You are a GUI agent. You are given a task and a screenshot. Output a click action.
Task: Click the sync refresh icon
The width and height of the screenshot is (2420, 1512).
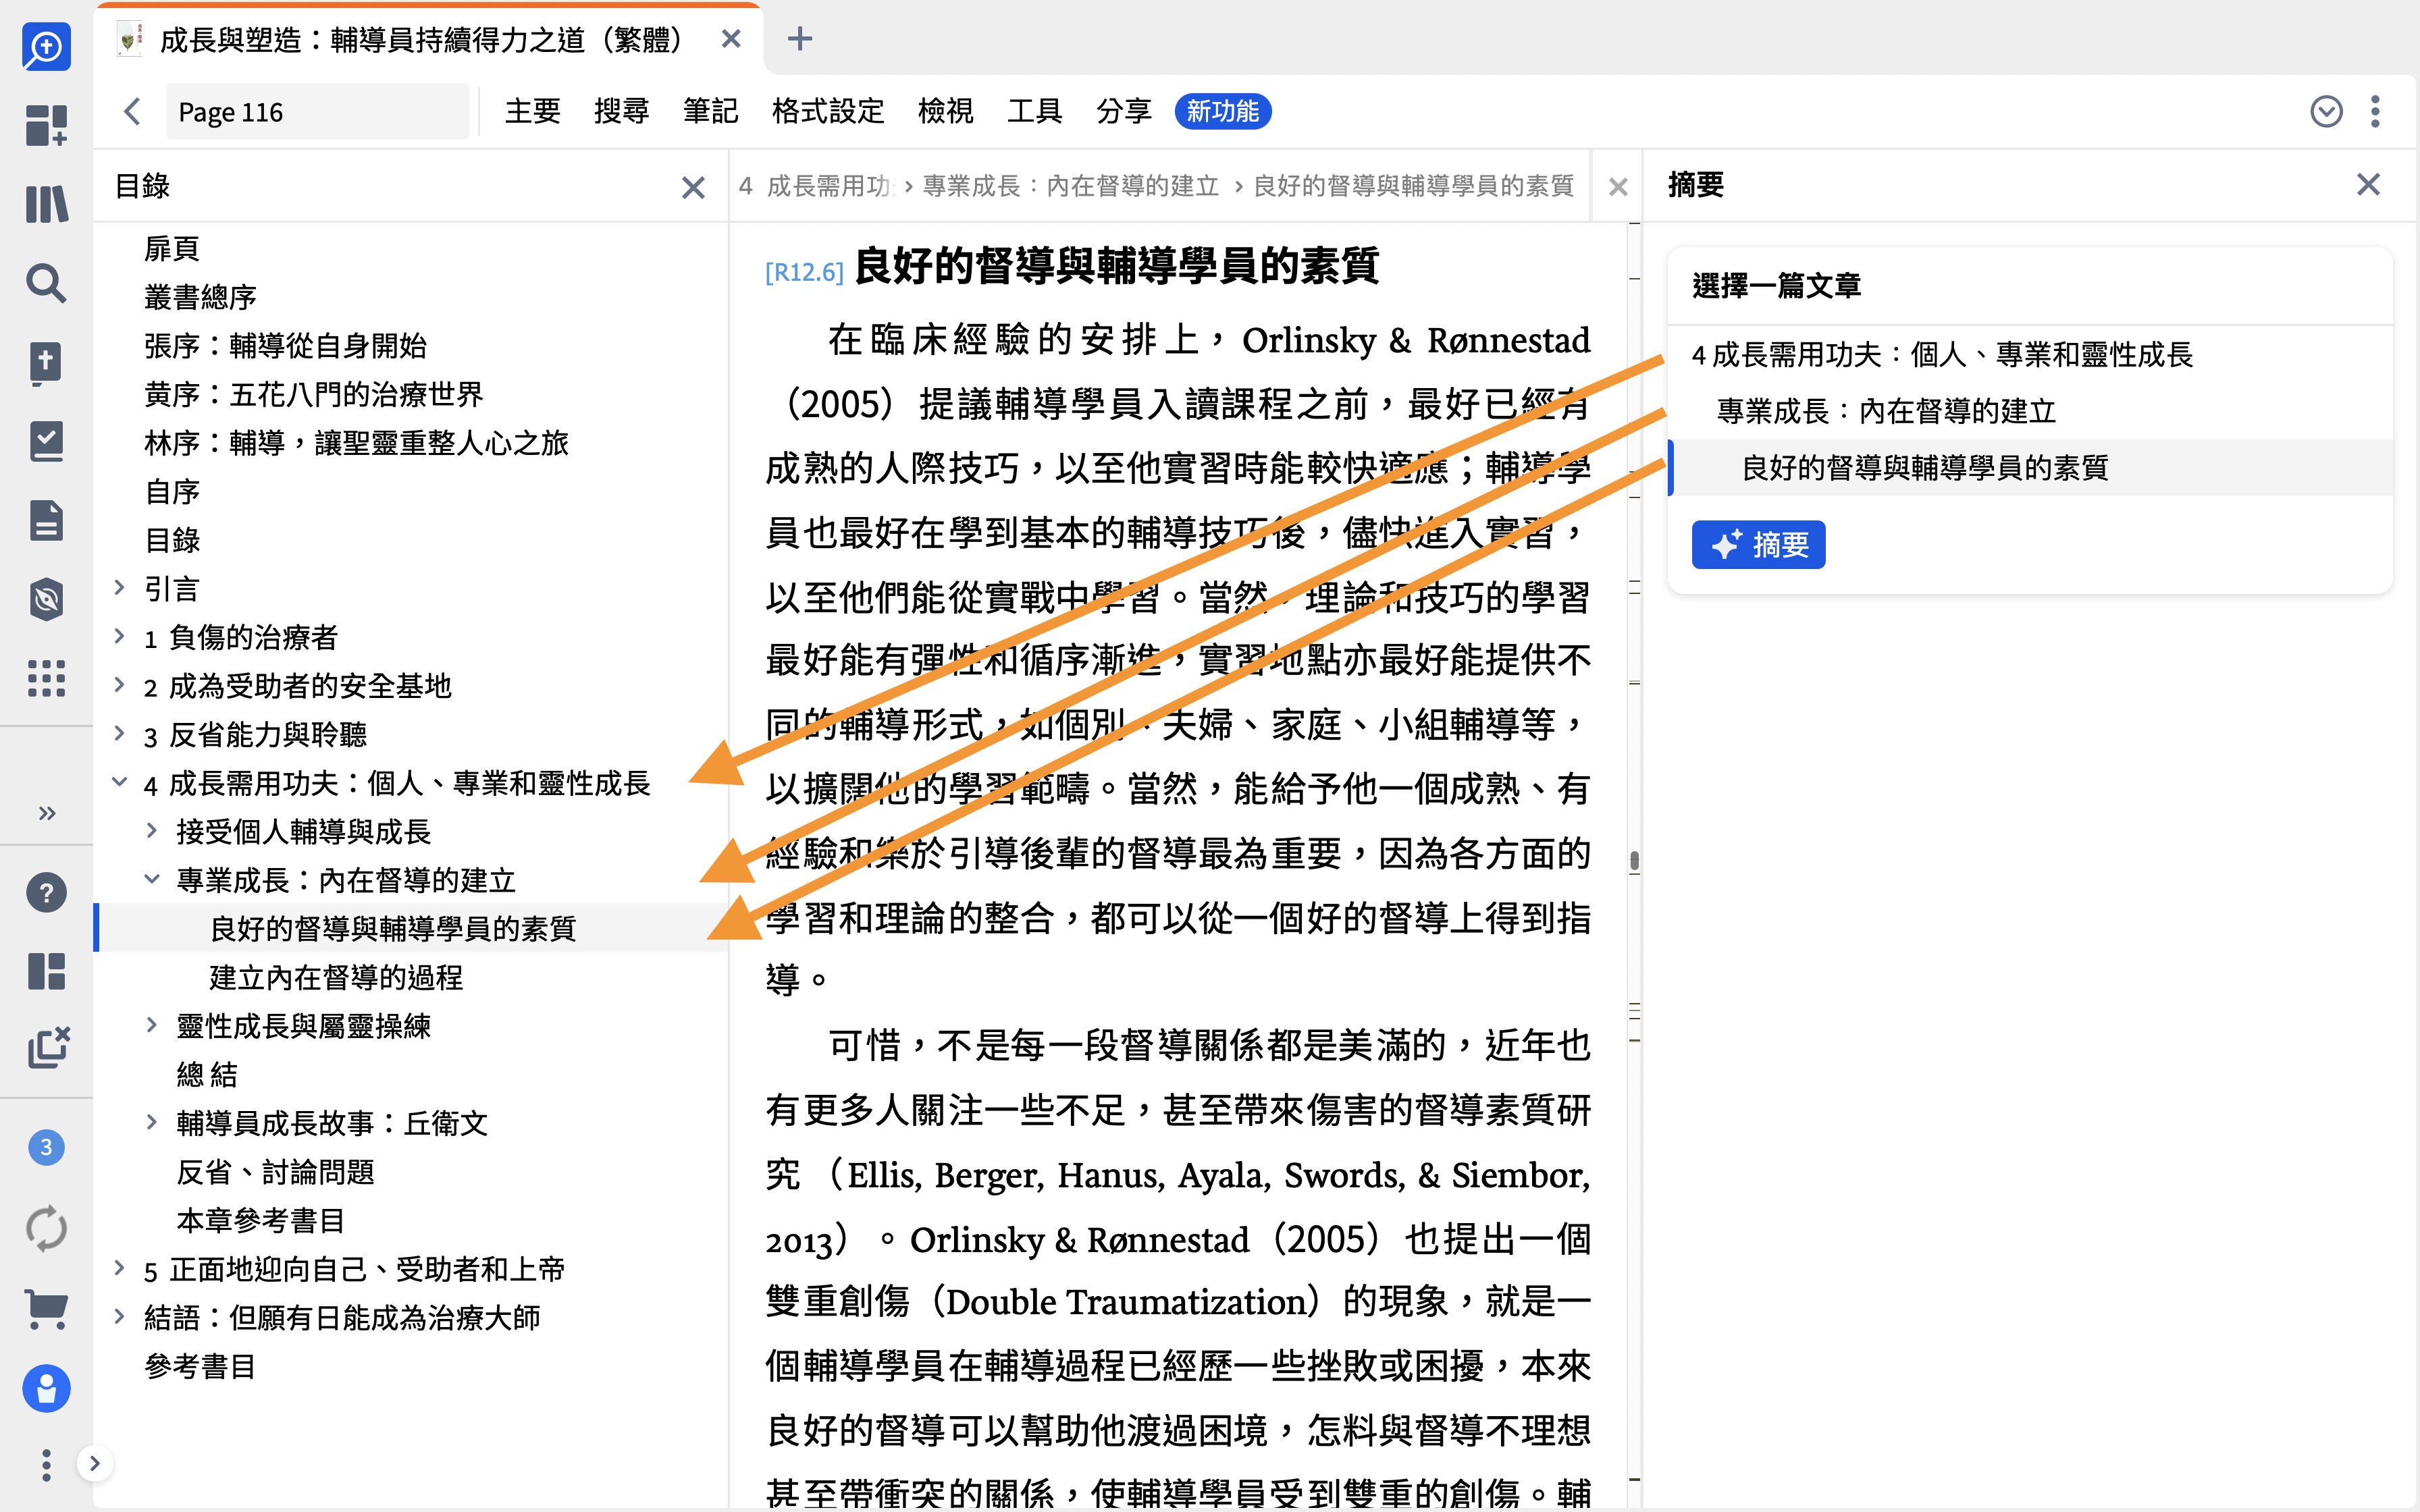pyautogui.click(x=46, y=1228)
